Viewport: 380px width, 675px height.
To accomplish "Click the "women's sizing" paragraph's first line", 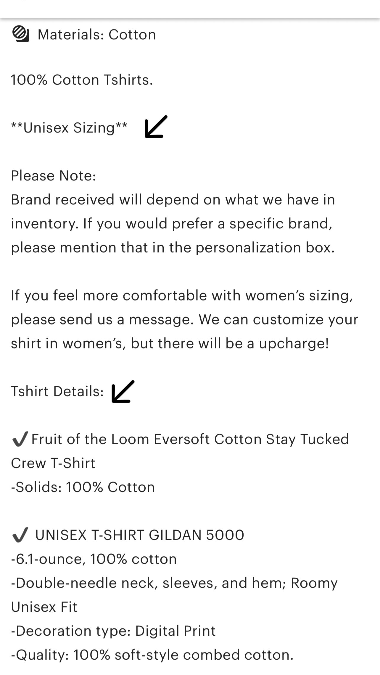I will [182, 295].
